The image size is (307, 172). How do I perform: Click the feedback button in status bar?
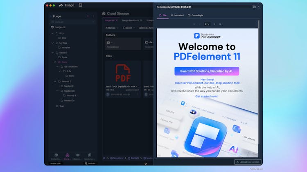[x=90, y=163]
